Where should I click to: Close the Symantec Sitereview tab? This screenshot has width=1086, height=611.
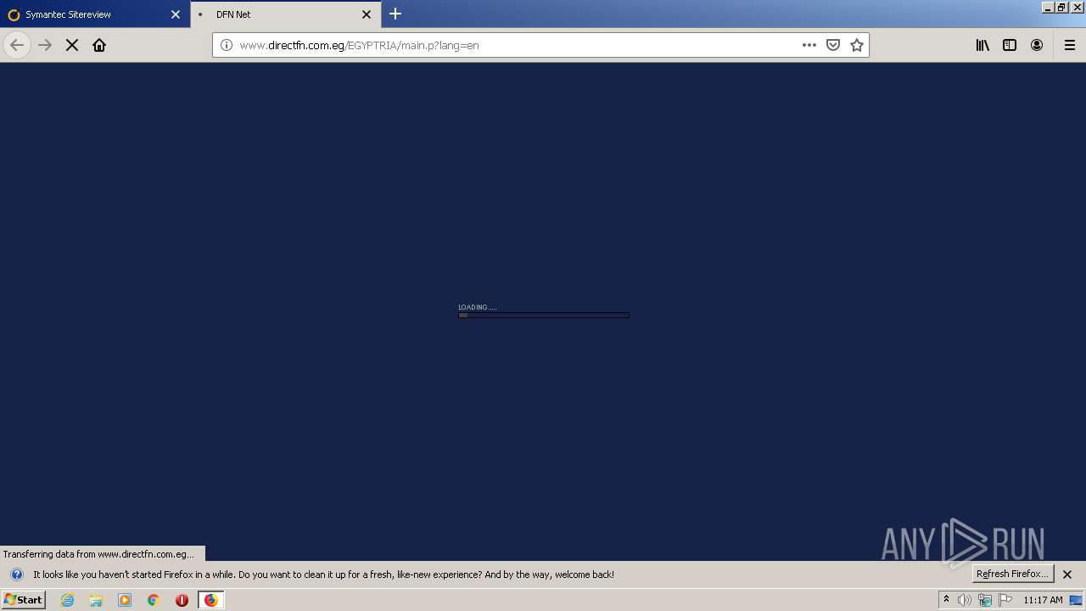pyautogui.click(x=176, y=14)
